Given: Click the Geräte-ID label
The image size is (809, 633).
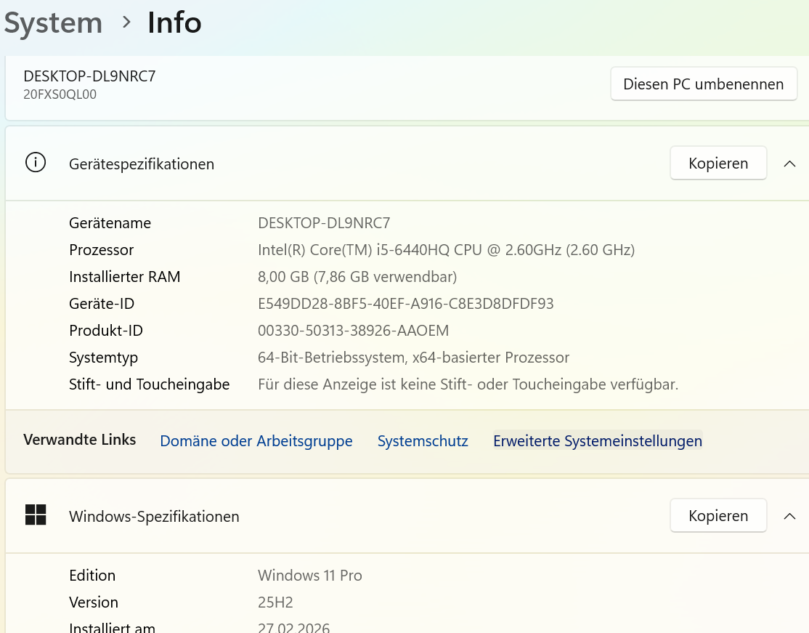Looking at the screenshot, I should pos(102,304).
